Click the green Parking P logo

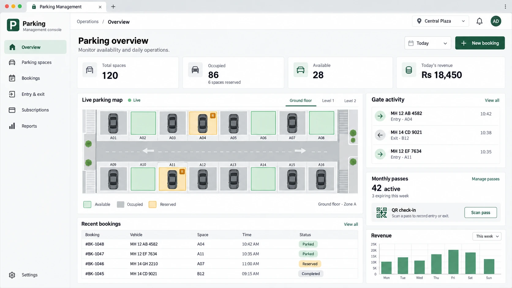[x=13, y=25]
